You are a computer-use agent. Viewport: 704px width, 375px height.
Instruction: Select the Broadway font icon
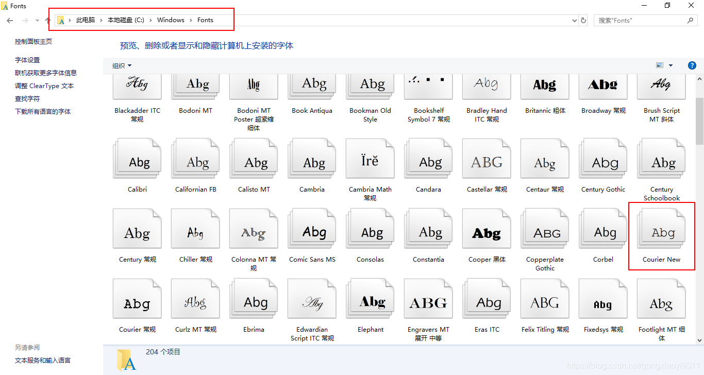point(603,87)
